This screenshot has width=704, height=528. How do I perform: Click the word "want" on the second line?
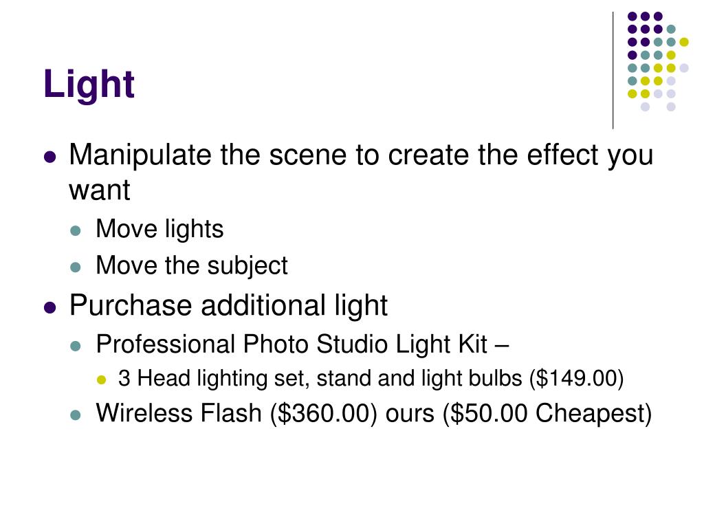point(99,190)
